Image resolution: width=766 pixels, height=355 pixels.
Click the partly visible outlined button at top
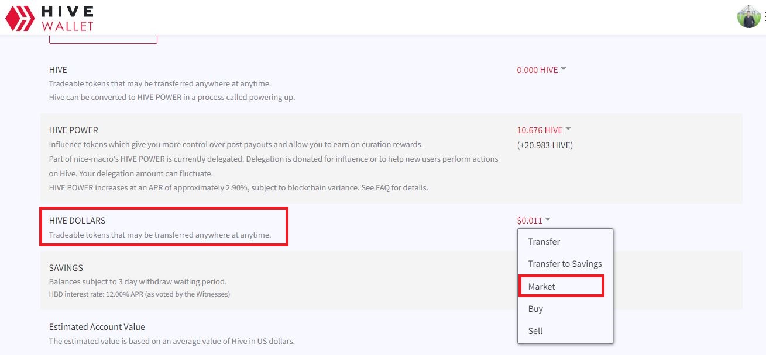[x=103, y=39]
